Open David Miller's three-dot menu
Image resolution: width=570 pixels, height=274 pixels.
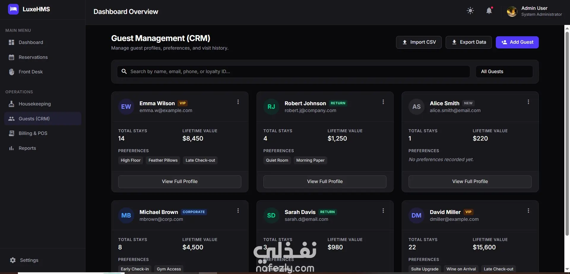(528, 211)
